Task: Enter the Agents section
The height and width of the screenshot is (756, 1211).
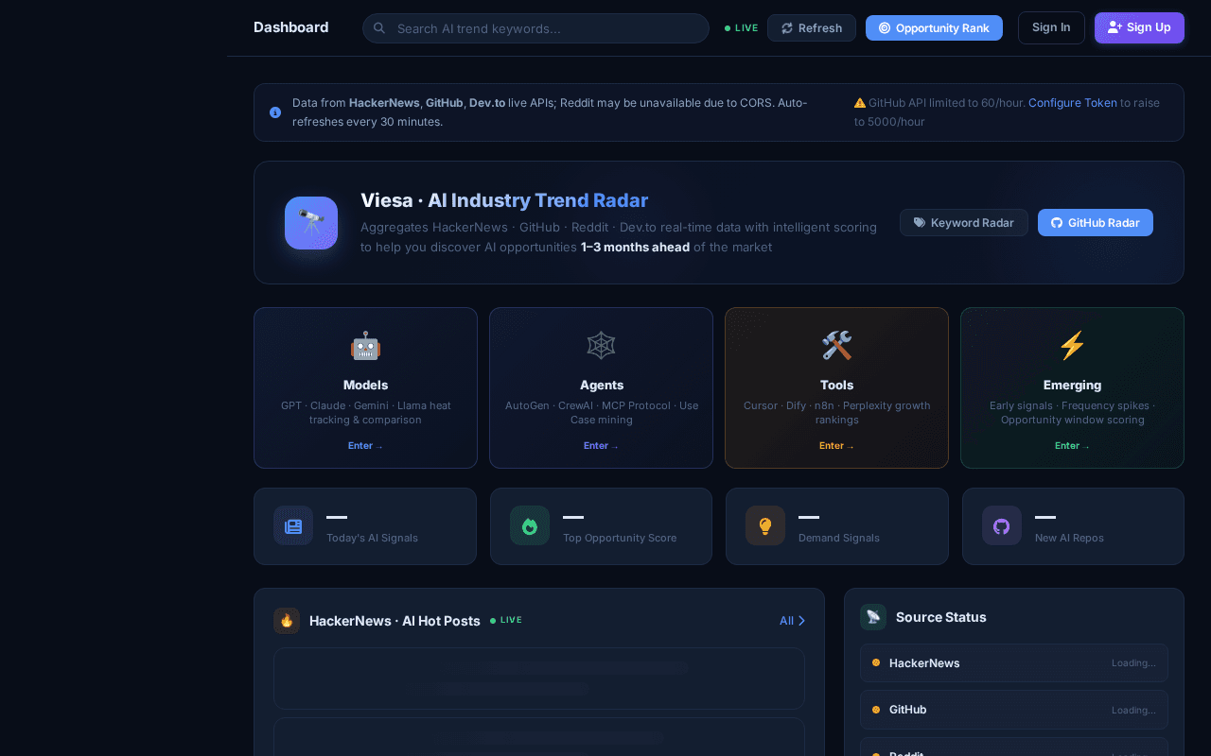Action: coord(601,446)
